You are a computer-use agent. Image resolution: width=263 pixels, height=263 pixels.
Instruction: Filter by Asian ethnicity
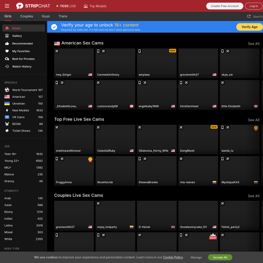24,205
